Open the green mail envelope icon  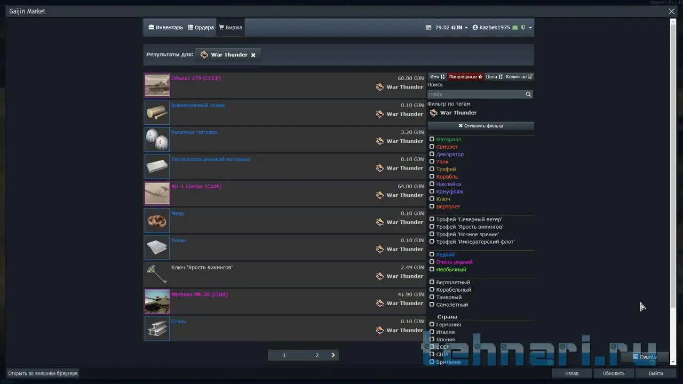[x=515, y=27]
